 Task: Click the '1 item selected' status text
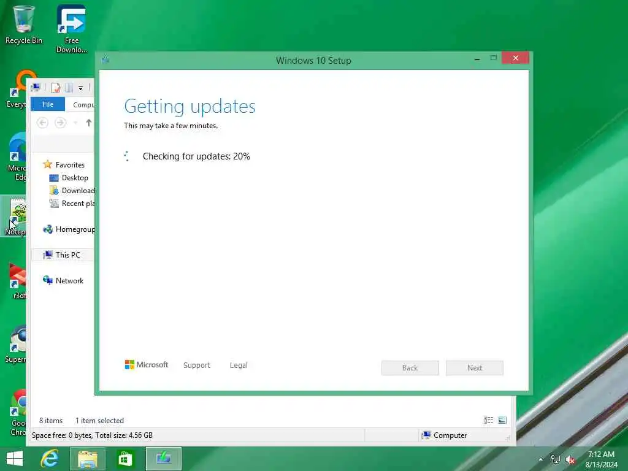100,421
